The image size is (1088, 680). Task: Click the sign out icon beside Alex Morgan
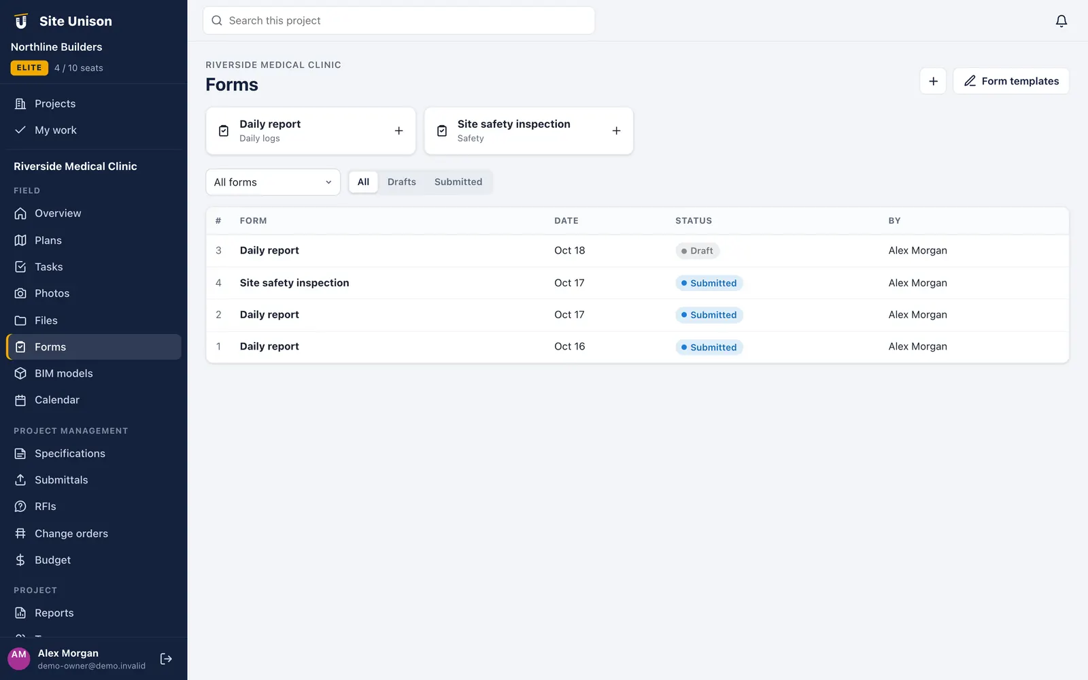[166, 659]
